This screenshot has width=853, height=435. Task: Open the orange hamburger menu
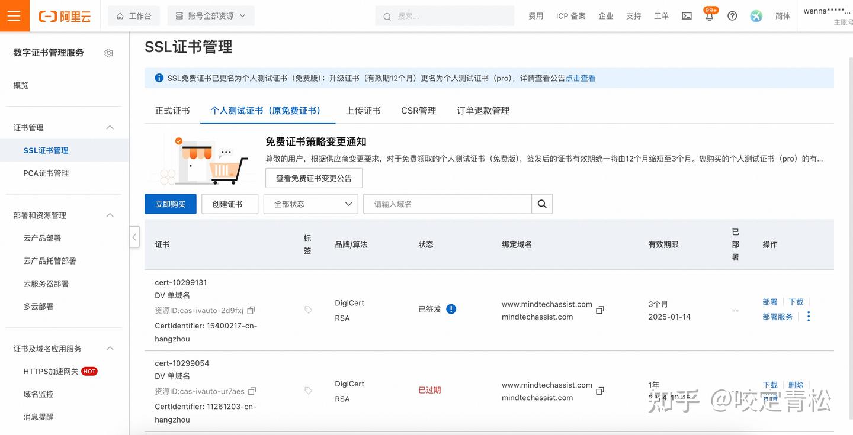[x=14, y=15]
